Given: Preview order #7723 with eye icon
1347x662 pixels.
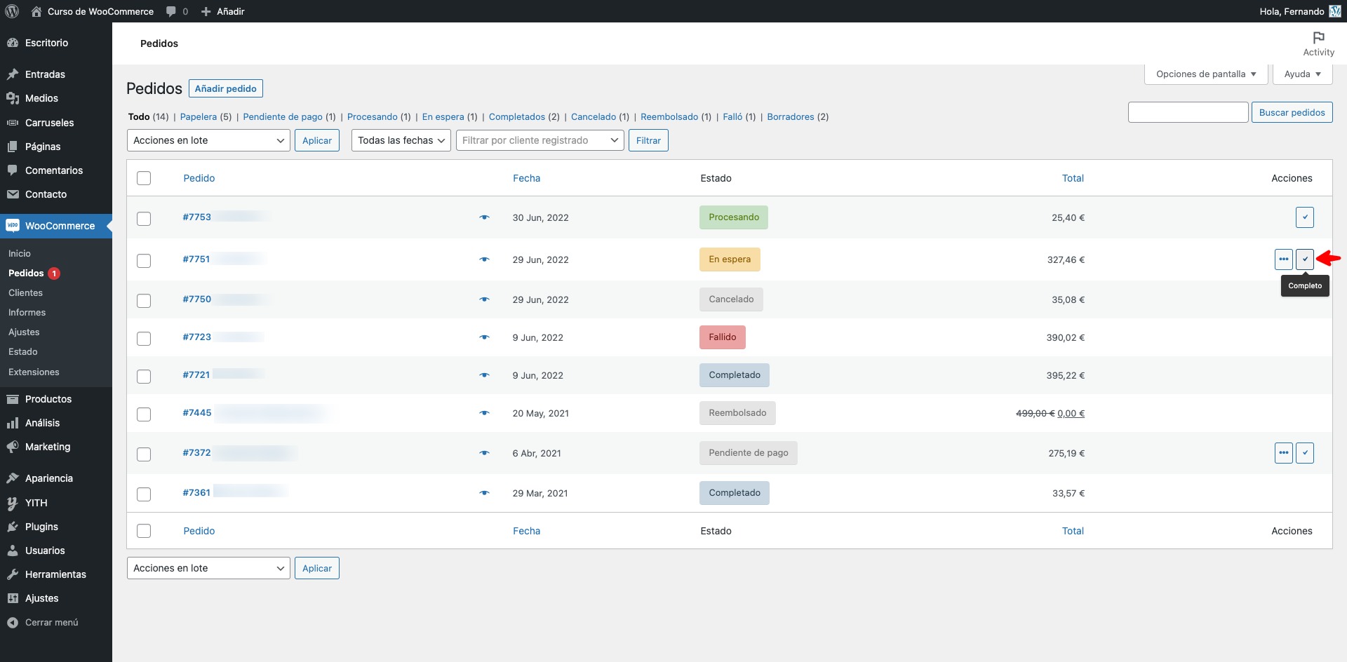Looking at the screenshot, I should click(484, 337).
